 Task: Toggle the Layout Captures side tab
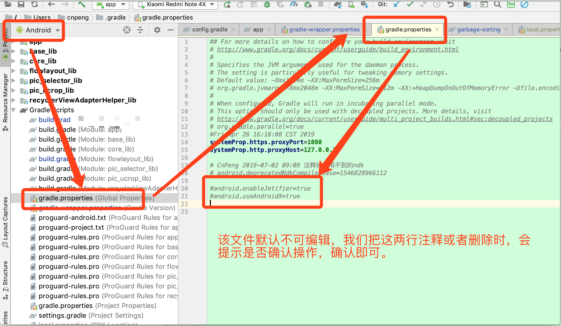(5, 222)
